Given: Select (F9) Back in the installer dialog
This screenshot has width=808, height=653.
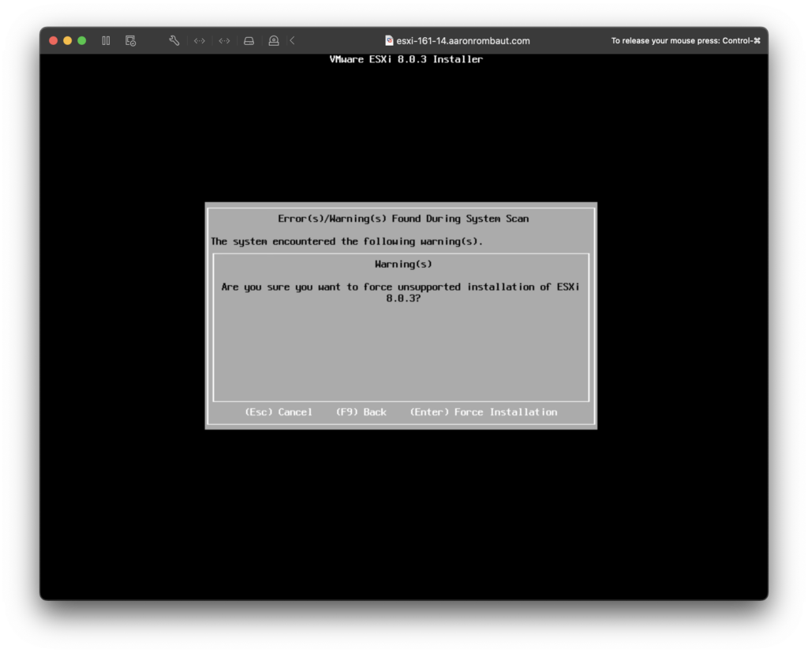Looking at the screenshot, I should 361,412.
